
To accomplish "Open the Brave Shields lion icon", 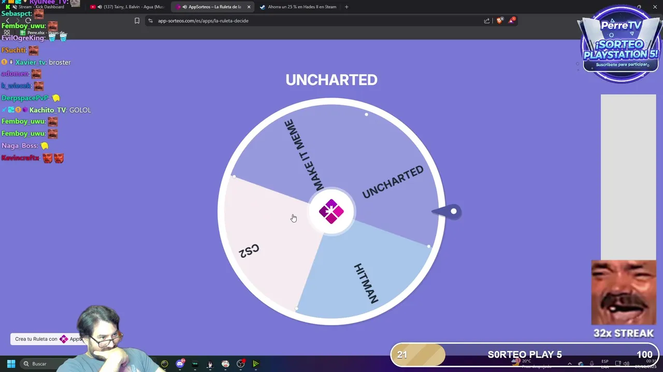I will pos(499,21).
